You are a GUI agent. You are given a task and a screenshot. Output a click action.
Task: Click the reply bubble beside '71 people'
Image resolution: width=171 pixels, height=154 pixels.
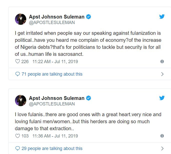[17, 74]
